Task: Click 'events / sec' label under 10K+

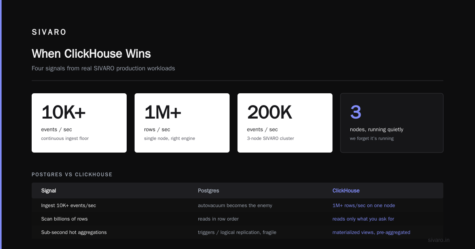Action: (x=57, y=129)
